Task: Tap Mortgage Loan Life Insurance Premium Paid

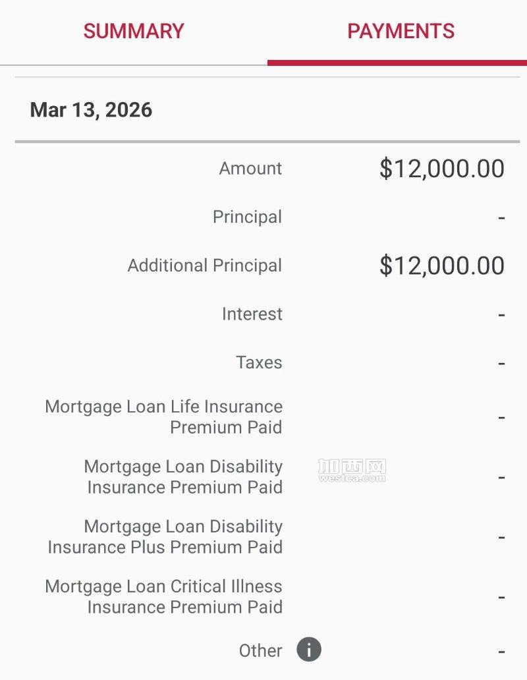Action: pyautogui.click(x=163, y=416)
